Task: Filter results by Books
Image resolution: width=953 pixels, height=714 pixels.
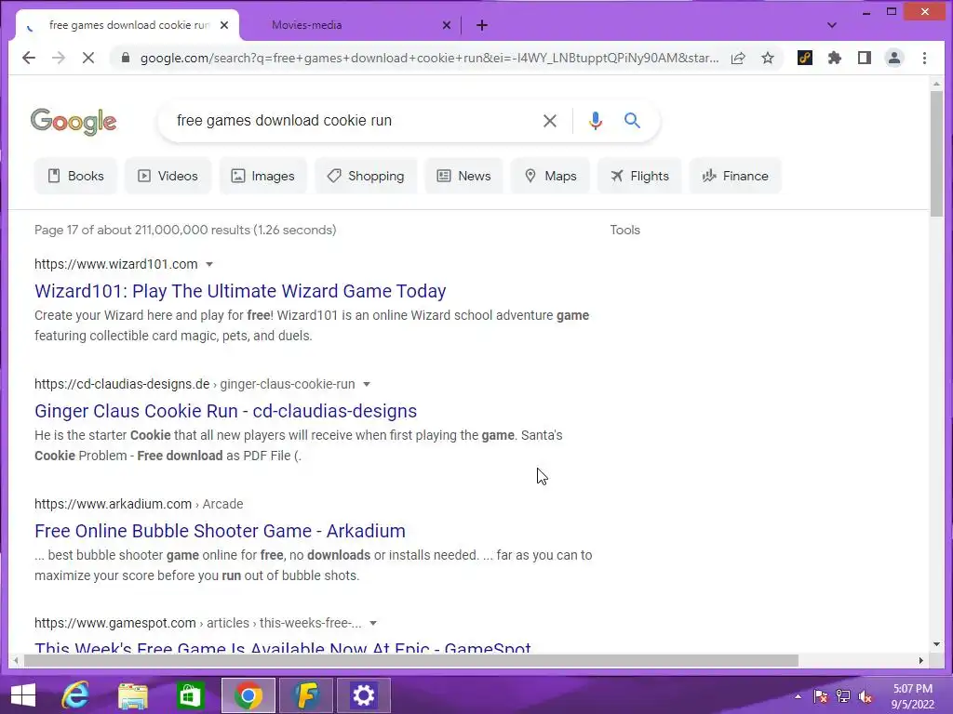Action: tap(75, 176)
